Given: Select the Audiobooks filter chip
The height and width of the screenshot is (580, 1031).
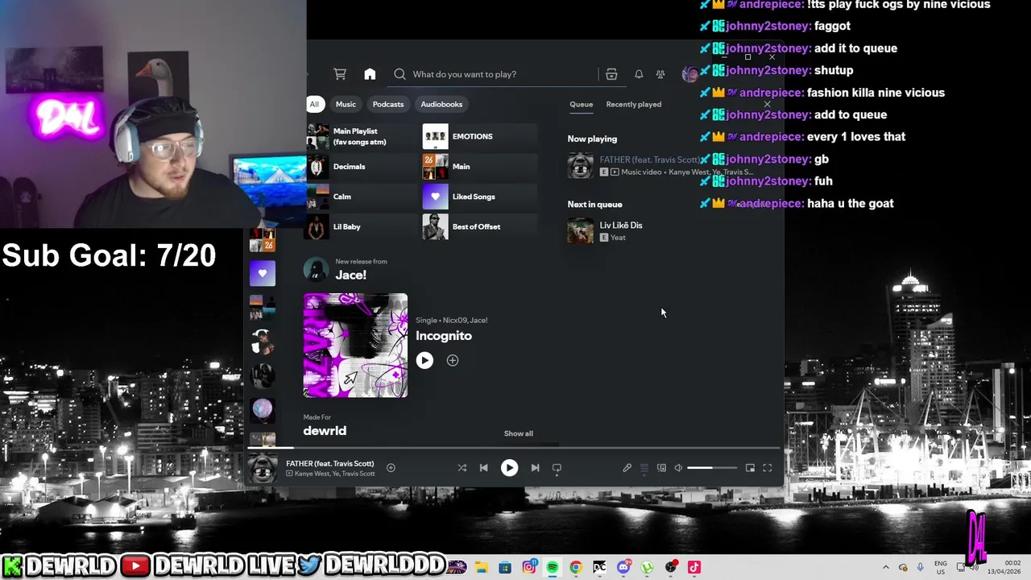Looking at the screenshot, I should 441,104.
